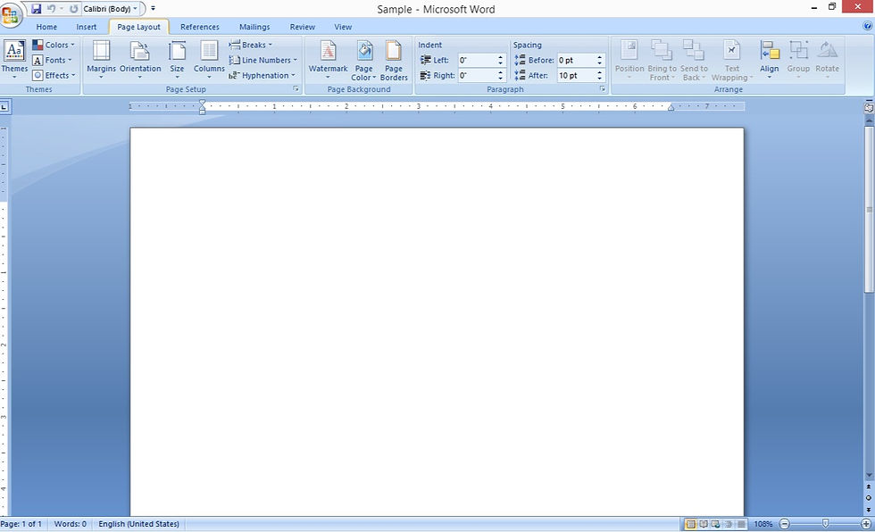Change page Orientation
The image size is (875, 532).
coord(140,60)
